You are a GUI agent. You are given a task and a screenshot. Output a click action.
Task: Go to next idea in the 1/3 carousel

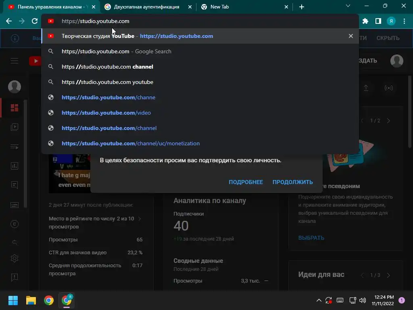pyautogui.click(x=388, y=275)
